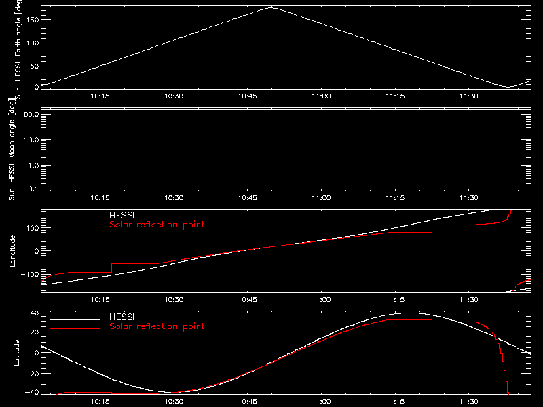Click the 0 tick on the Latitude axis
Viewport: 543px width, 407px height.
[37, 353]
